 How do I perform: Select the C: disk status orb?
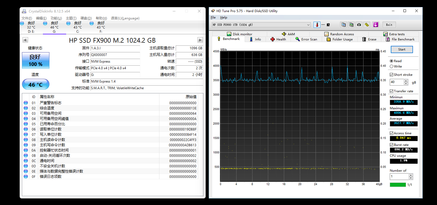click(68, 23)
